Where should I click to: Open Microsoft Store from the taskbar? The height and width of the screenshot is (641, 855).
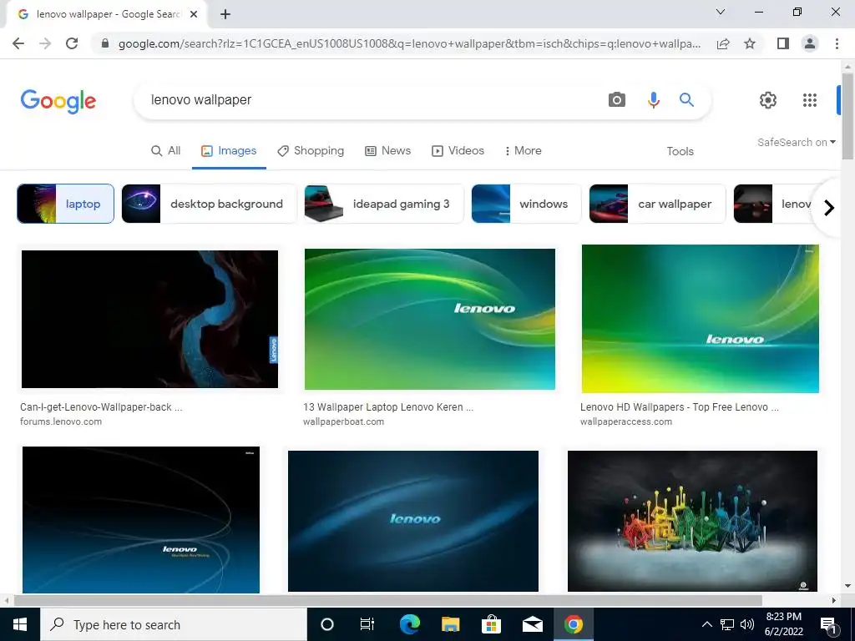coord(491,624)
